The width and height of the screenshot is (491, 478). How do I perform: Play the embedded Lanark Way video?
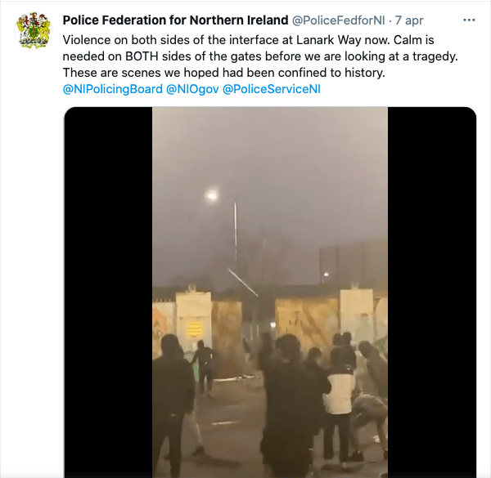(x=270, y=292)
